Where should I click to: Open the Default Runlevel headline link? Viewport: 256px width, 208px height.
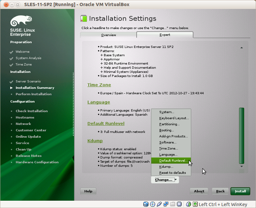pos(106,123)
